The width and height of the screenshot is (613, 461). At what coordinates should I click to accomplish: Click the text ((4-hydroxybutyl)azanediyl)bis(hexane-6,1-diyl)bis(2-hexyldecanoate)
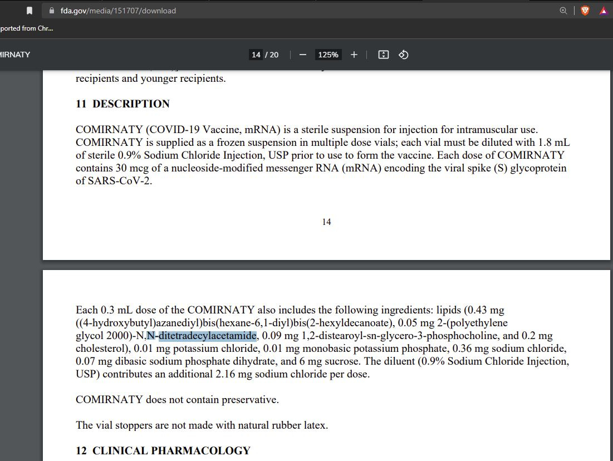(x=235, y=323)
